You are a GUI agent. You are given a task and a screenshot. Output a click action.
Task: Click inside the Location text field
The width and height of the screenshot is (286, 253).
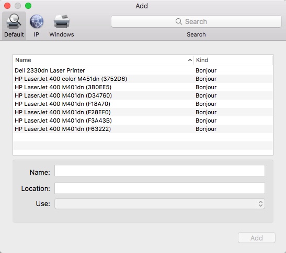(x=159, y=188)
